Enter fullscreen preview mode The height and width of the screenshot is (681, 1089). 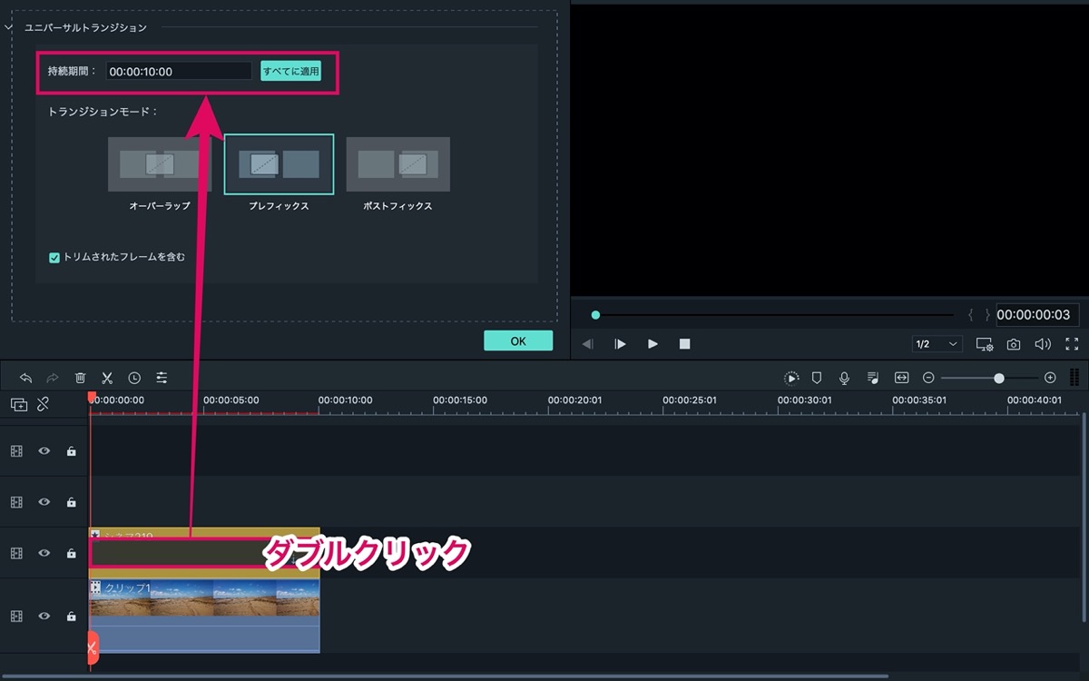tap(1072, 344)
